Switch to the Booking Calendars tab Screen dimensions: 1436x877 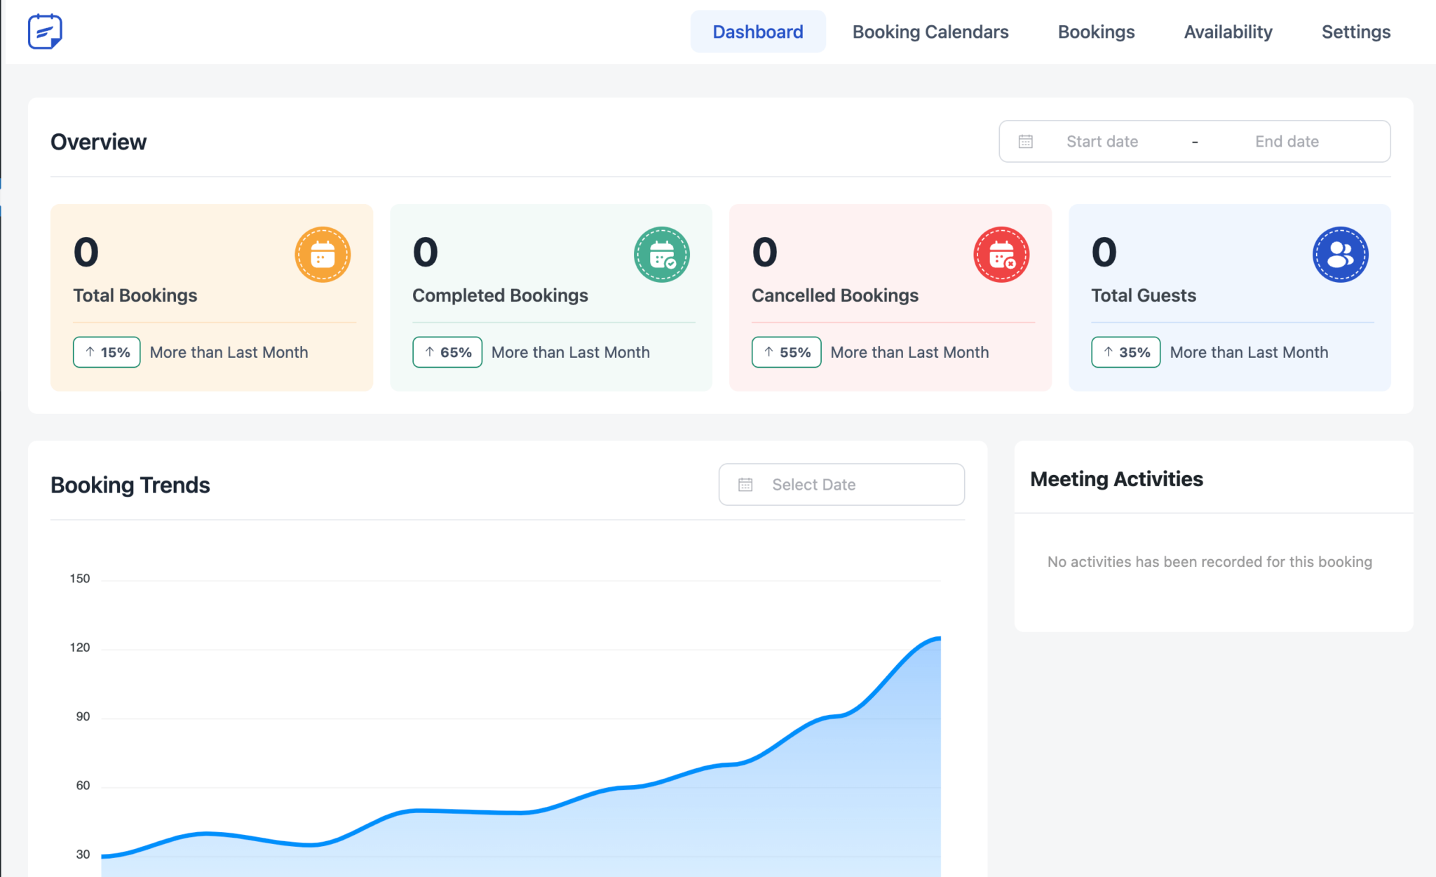coord(930,32)
